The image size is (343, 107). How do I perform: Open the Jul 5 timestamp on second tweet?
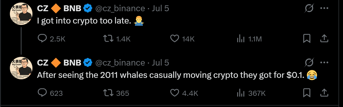click(160, 62)
